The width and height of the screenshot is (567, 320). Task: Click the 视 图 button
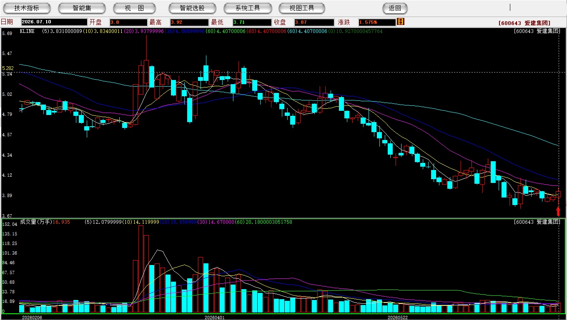pyautogui.click(x=135, y=8)
